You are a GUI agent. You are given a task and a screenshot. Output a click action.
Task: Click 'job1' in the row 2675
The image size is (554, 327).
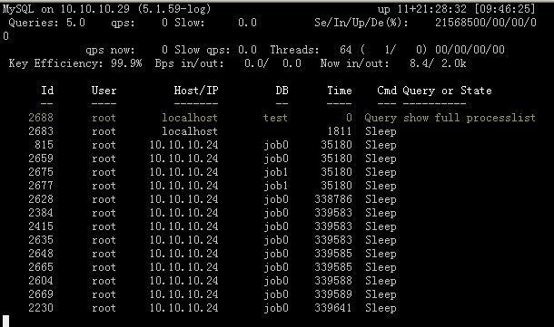coord(276,172)
